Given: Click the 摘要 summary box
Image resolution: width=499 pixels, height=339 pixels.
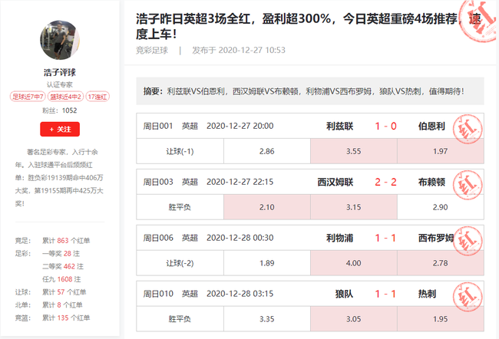Looking at the screenshot, I should [310, 91].
